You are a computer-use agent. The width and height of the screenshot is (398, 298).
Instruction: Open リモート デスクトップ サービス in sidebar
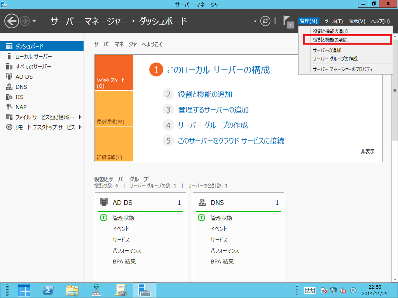[x=42, y=127]
